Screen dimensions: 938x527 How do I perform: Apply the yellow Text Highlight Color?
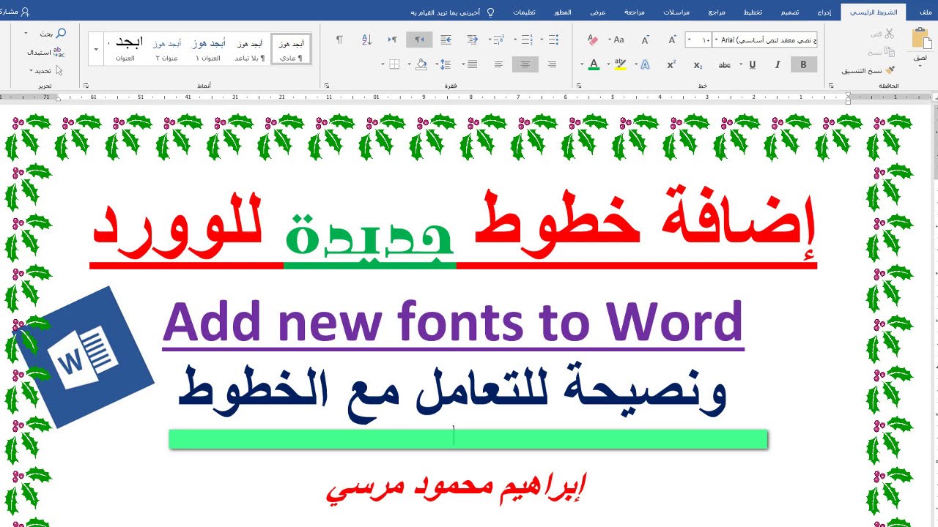[x=621, y=64]
